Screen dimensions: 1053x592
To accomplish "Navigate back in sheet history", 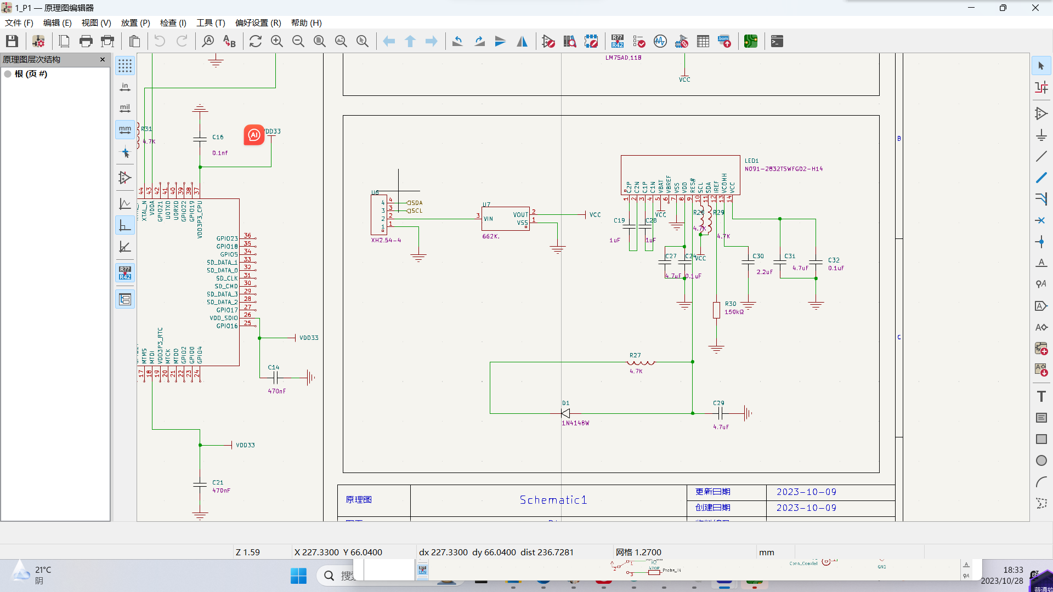I will 389,41.
